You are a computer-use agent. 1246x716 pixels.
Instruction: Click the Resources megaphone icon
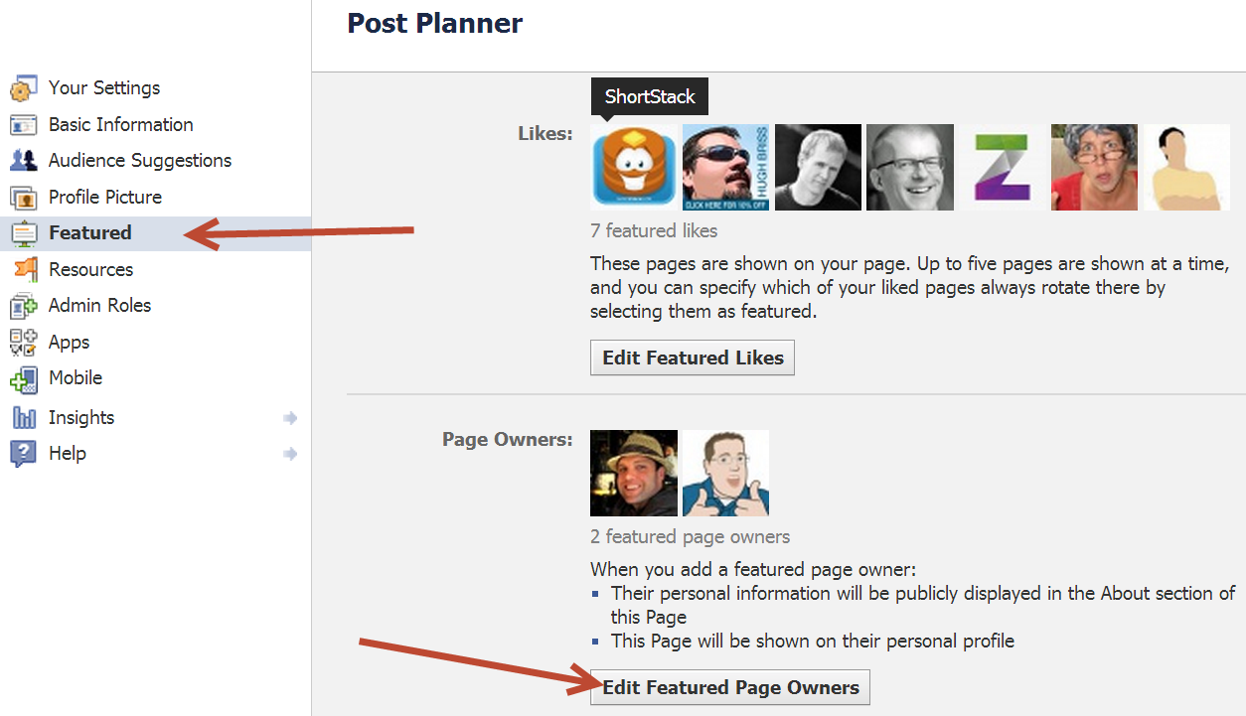[x=23, y=270]
